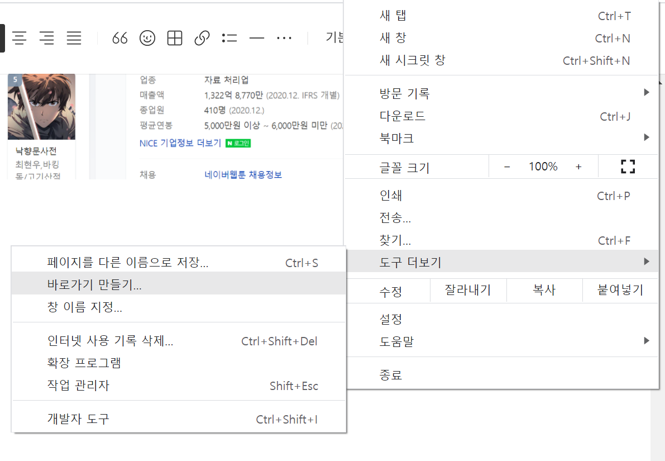Viewport: 665px width, 461px height.
Task: Click 복사 copy button
Action: 544,291
